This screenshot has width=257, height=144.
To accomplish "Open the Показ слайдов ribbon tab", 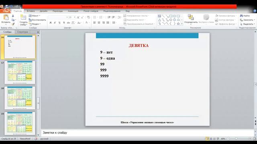I will click(91, 11).
